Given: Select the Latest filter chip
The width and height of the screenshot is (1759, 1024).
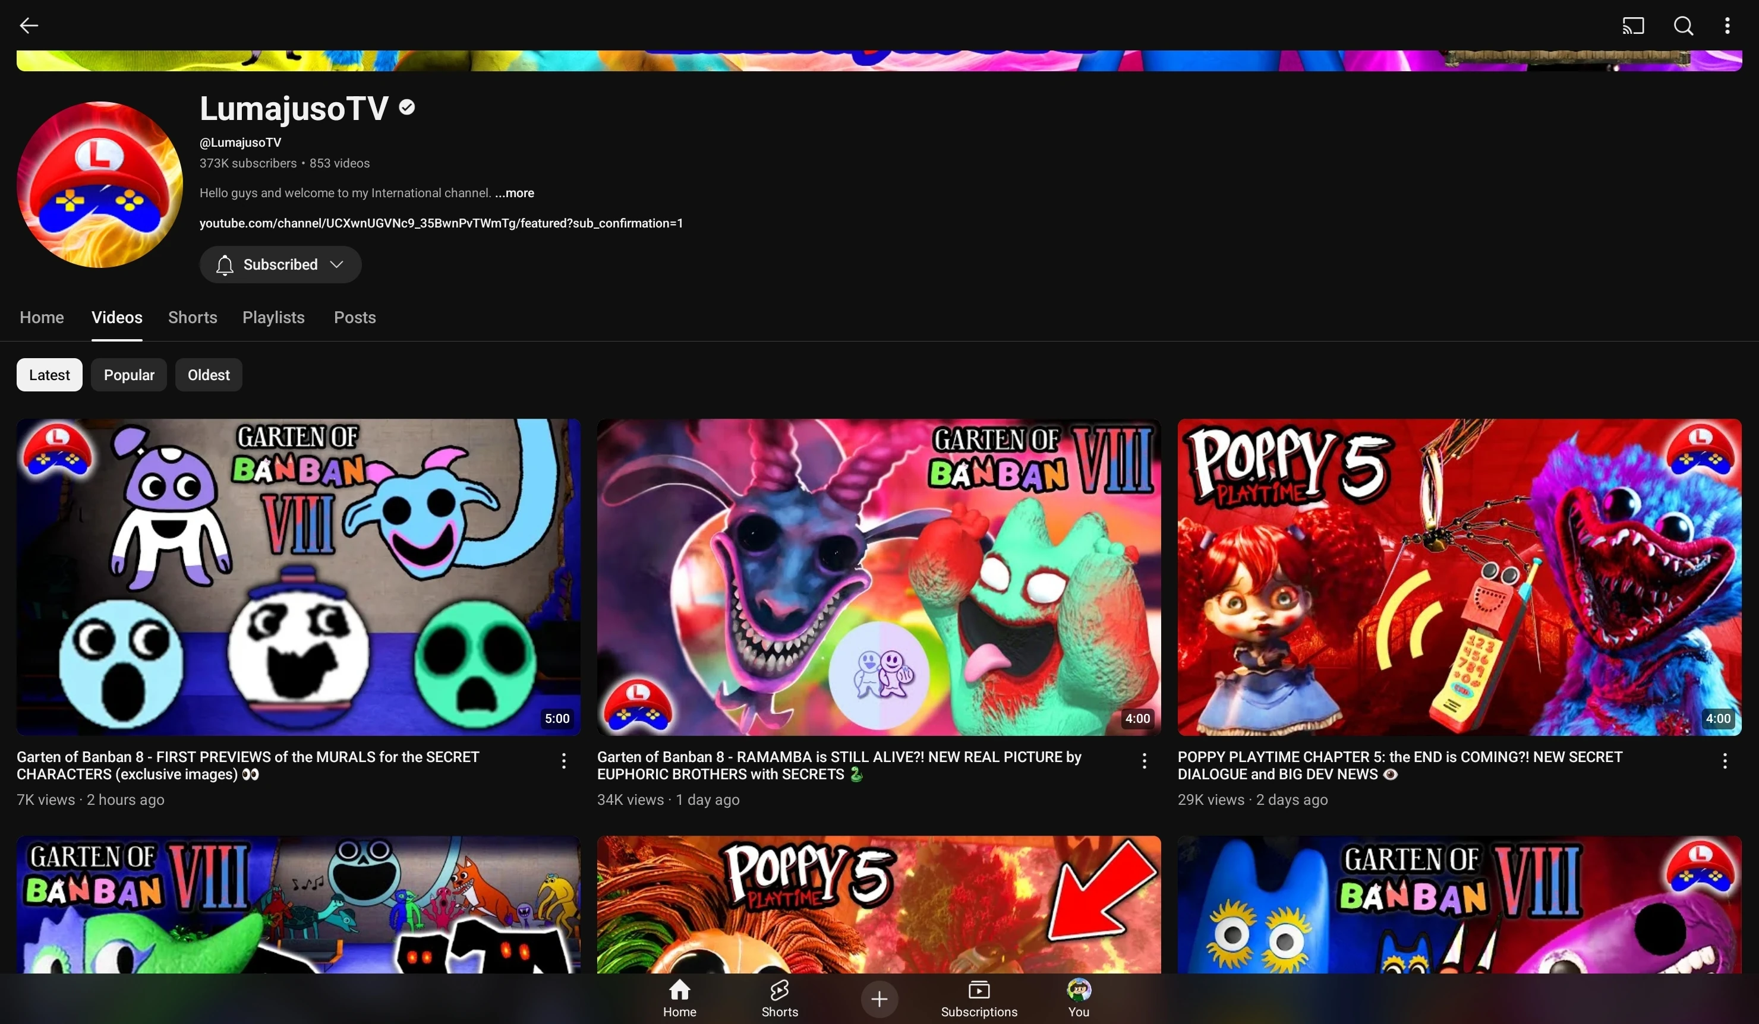Looking at the screenshot, I should click(x=48, y=375).
